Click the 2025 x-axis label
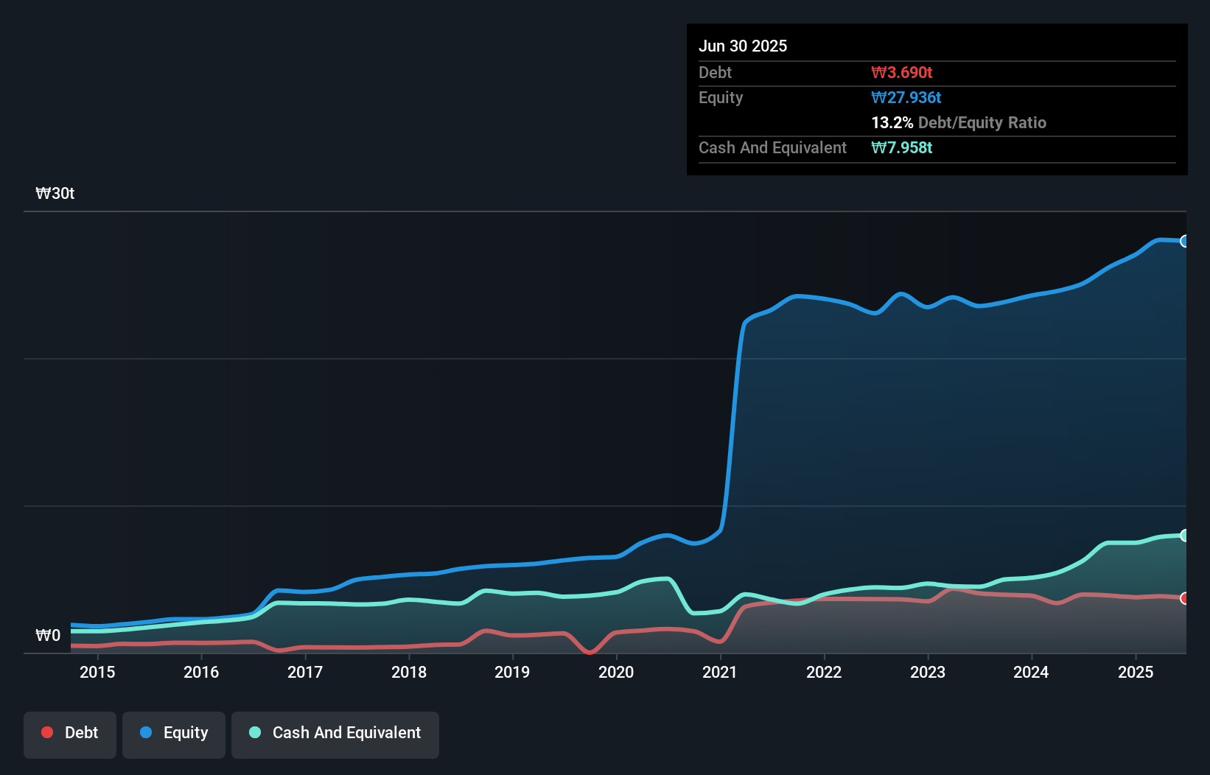 [1136, 672]
